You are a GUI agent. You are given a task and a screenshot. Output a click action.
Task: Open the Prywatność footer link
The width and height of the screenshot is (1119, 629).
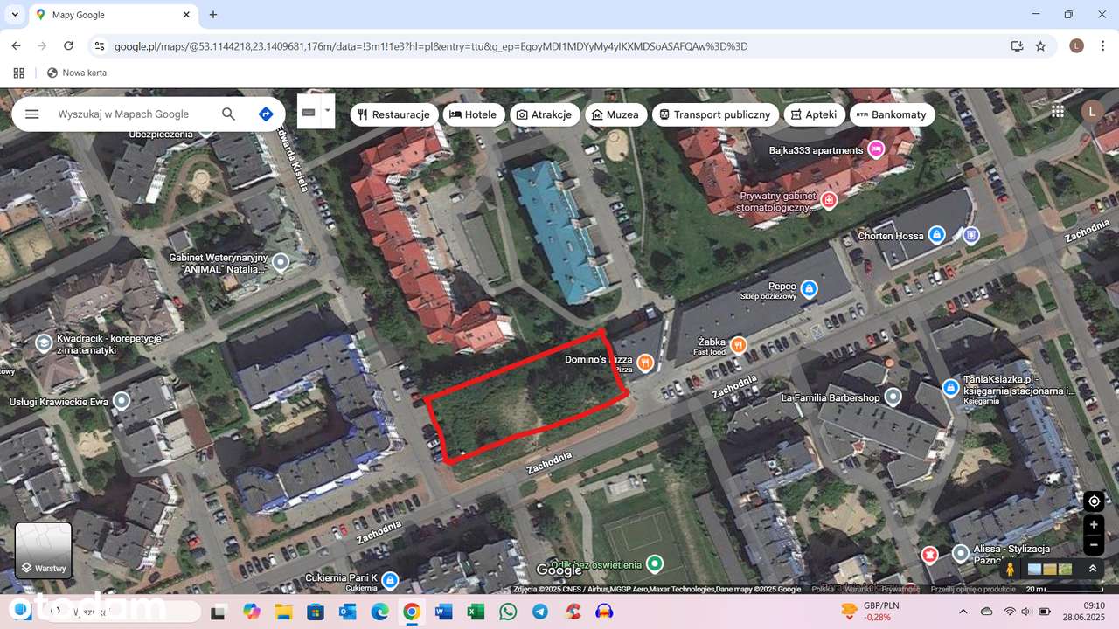click(x=900, y=590)
